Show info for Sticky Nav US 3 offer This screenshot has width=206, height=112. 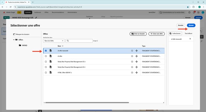coord(132,61)
